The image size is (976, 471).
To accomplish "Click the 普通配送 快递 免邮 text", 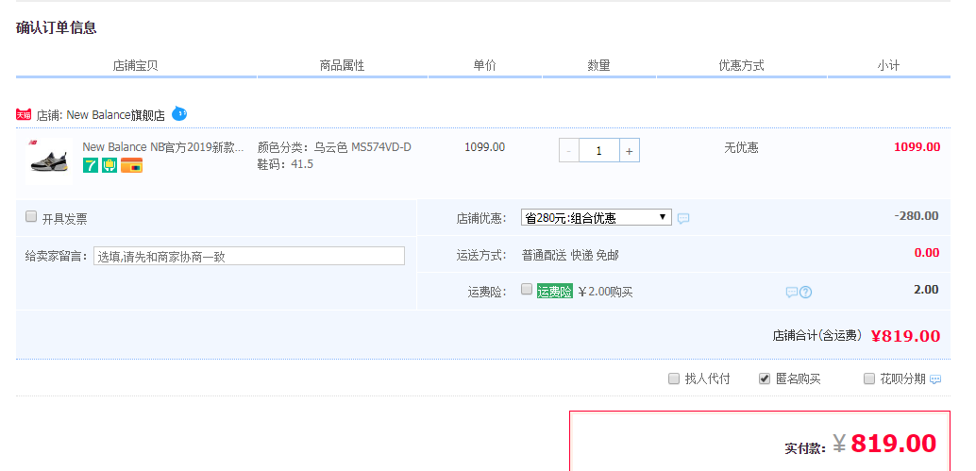I will 570,255.
